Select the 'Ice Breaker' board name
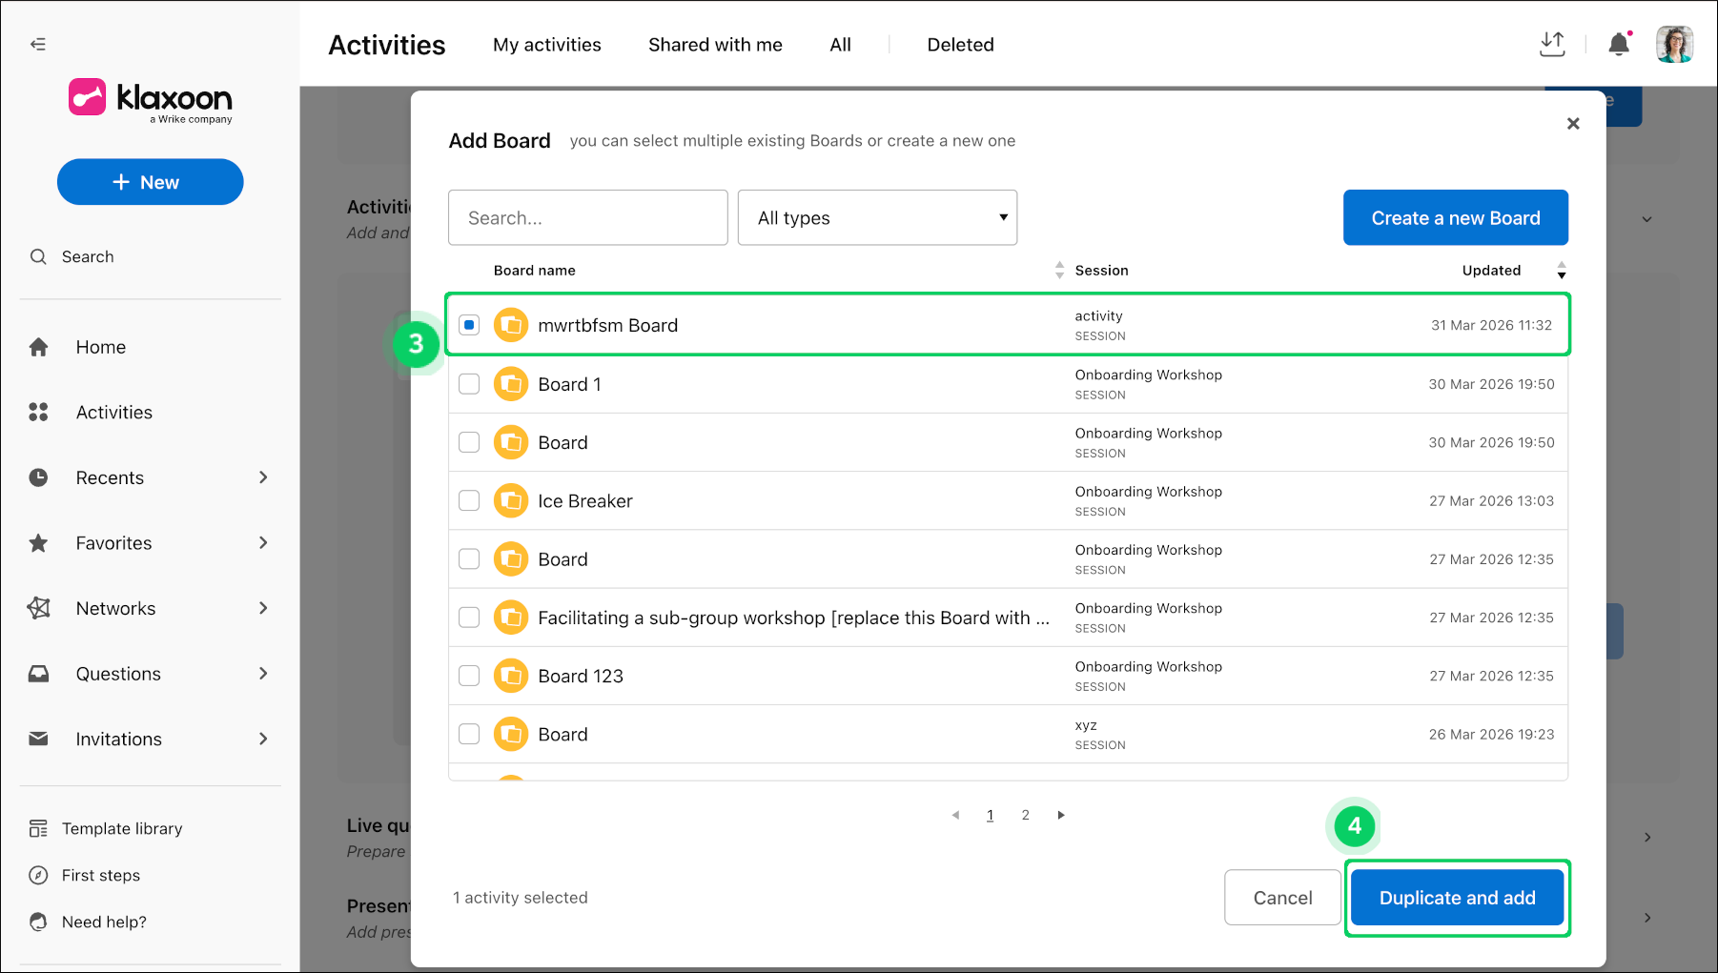 tap(584, 500)
